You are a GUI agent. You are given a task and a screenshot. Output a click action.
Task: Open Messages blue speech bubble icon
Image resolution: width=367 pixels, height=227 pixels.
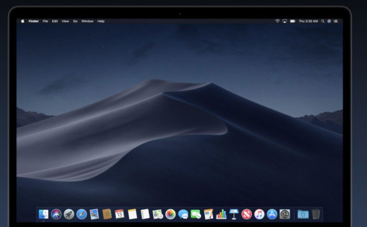point(183,214)
